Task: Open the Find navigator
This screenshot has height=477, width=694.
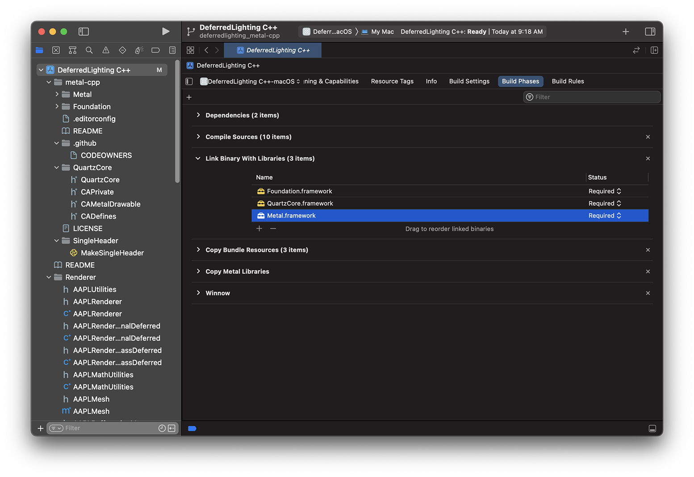Action: click(x=89, y=50)
